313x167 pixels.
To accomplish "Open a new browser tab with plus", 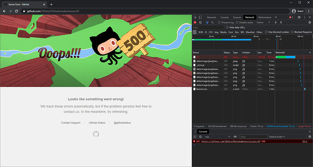I will coord(51,5).
